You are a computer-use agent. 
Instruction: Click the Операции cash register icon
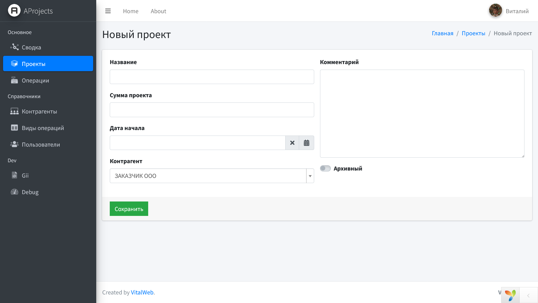click(x=14, y=80)
